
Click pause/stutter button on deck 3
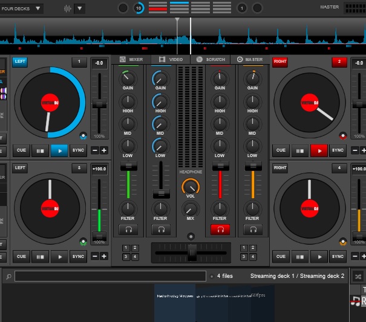[41, 257]
